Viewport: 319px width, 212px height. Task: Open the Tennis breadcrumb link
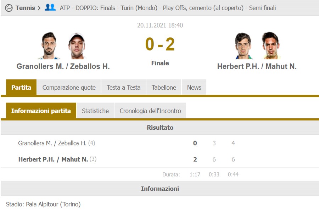(25, 8)
